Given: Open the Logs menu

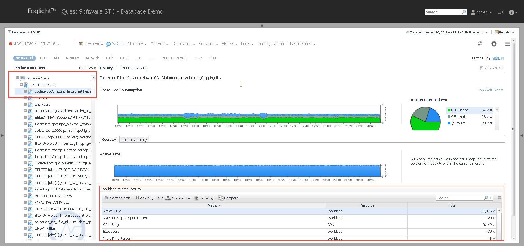Looking at the screenshot, I should (x=247, y=44).
